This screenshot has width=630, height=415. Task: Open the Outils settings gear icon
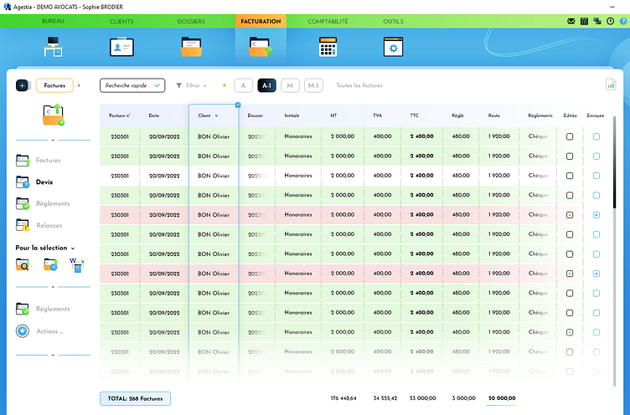[x=394, y=49]
